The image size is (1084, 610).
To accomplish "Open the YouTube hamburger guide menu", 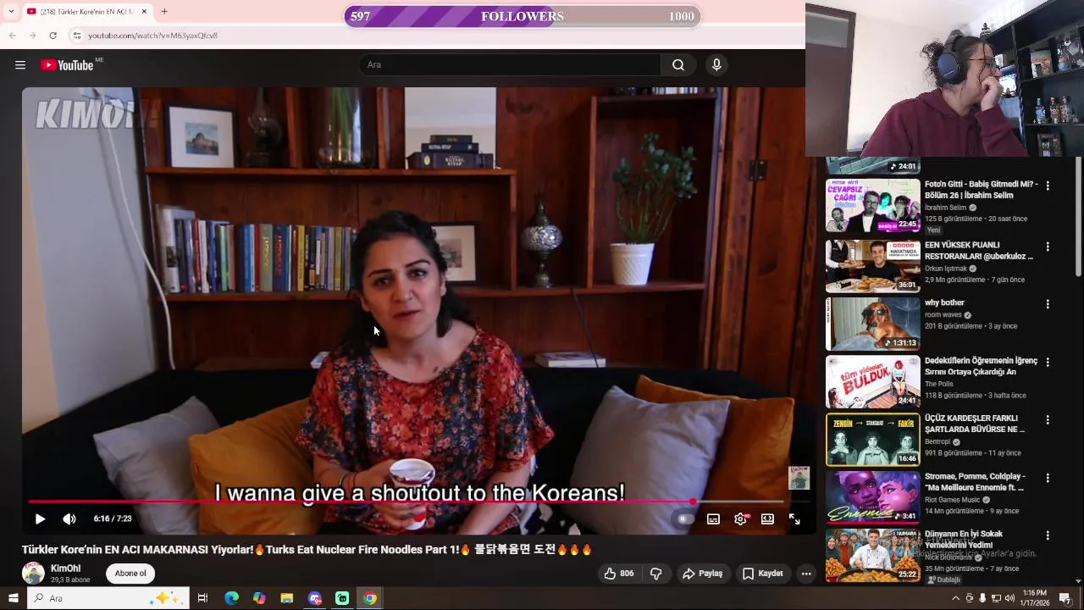I will click(x=20, y=65).
